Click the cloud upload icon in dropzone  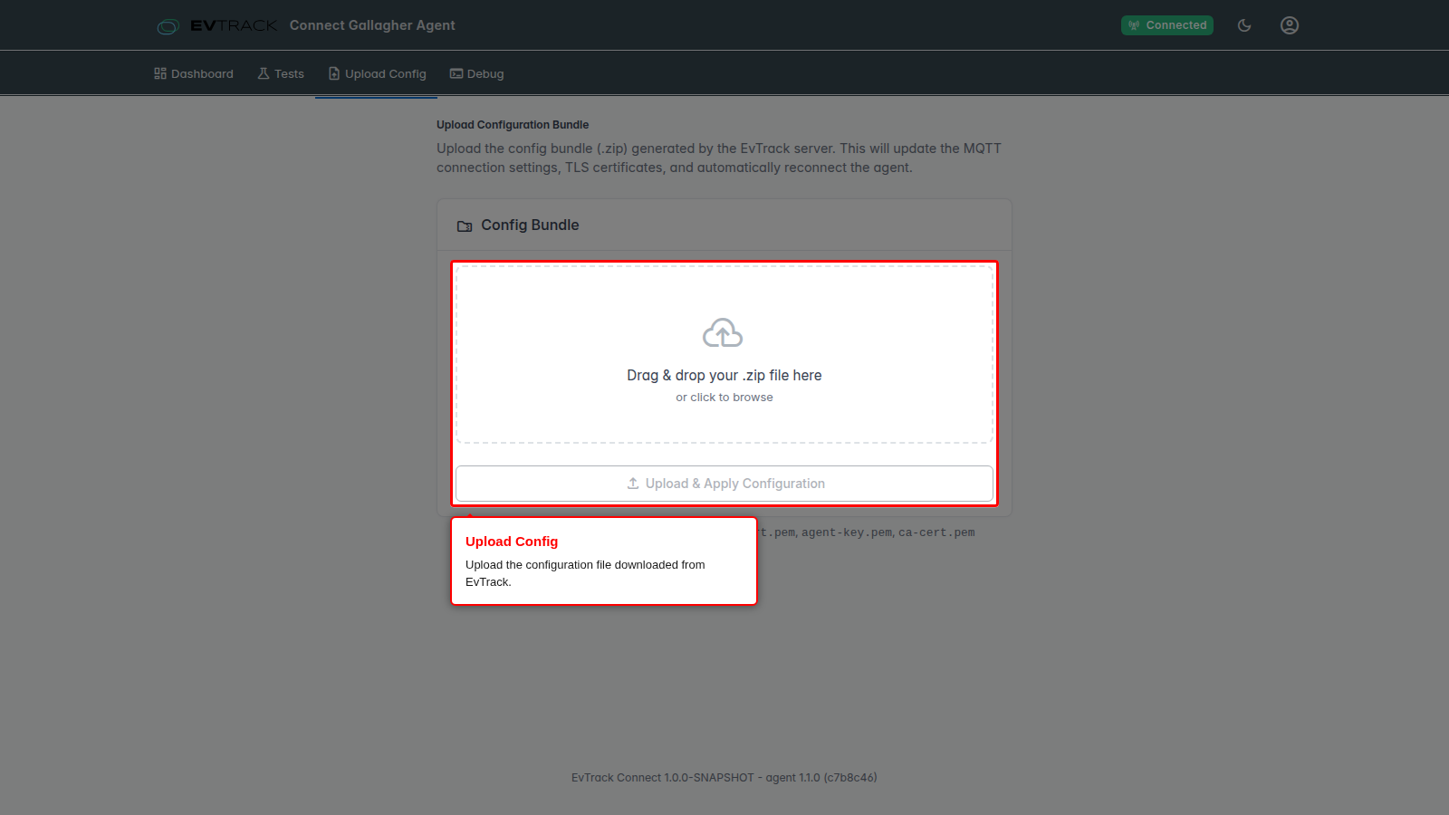(723, 333)
